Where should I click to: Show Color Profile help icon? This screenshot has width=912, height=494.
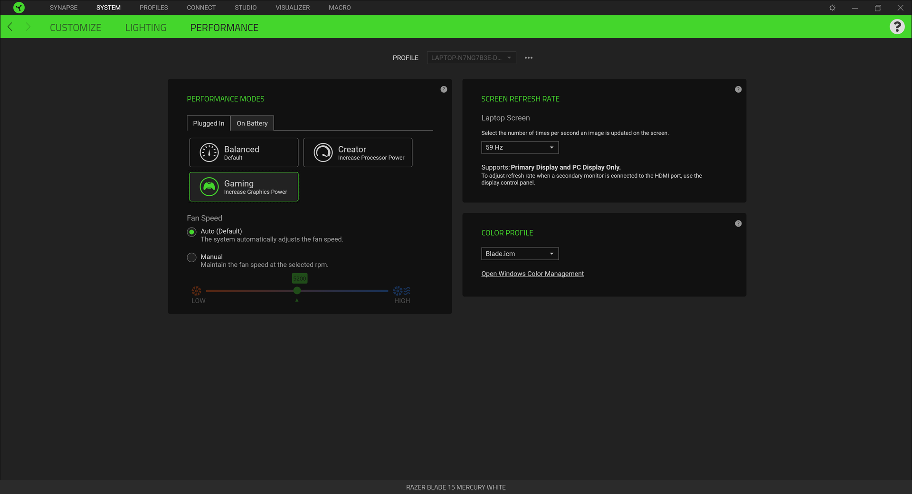[x=738, y=224]
